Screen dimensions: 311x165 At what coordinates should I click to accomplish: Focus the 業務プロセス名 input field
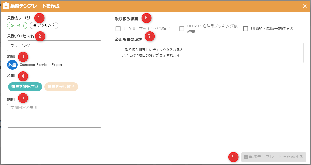pyautogui.click(x=54, y=46)
